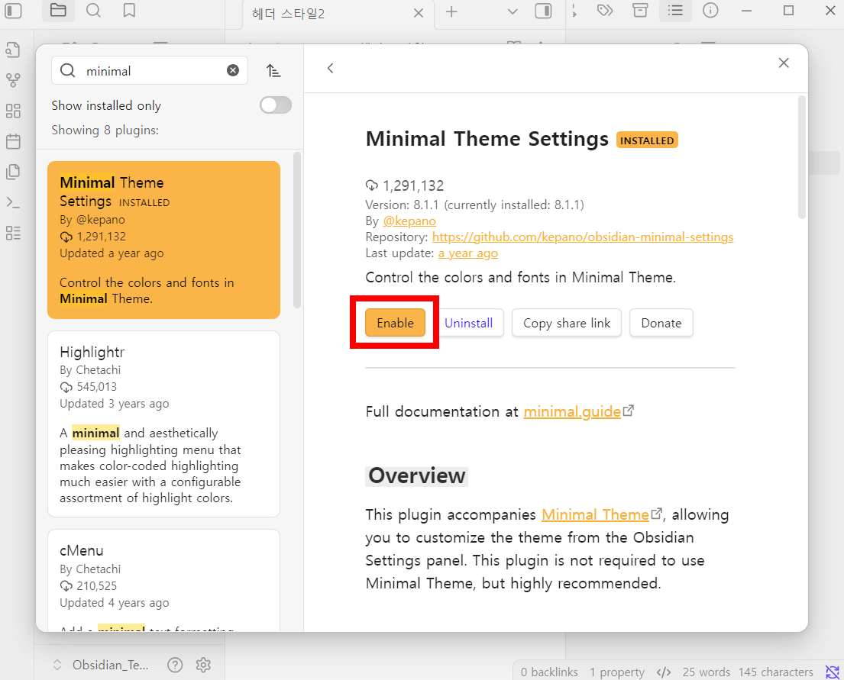
Task: Open the Minimal Theme link in Overview
Action: [x=595, y=515]
